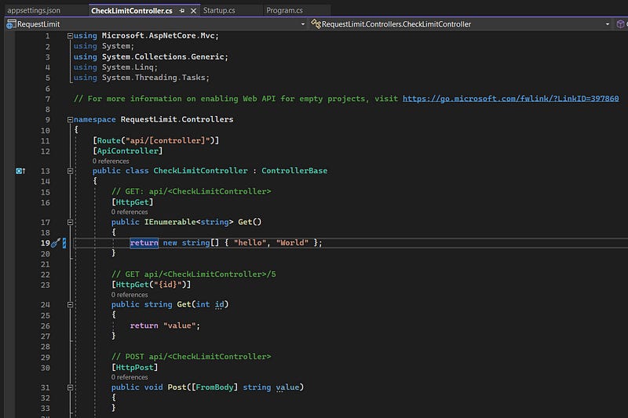Switch to the Startup.cs tab
Image resolution: width=628 pixels, height=418 pixels.
218,11
